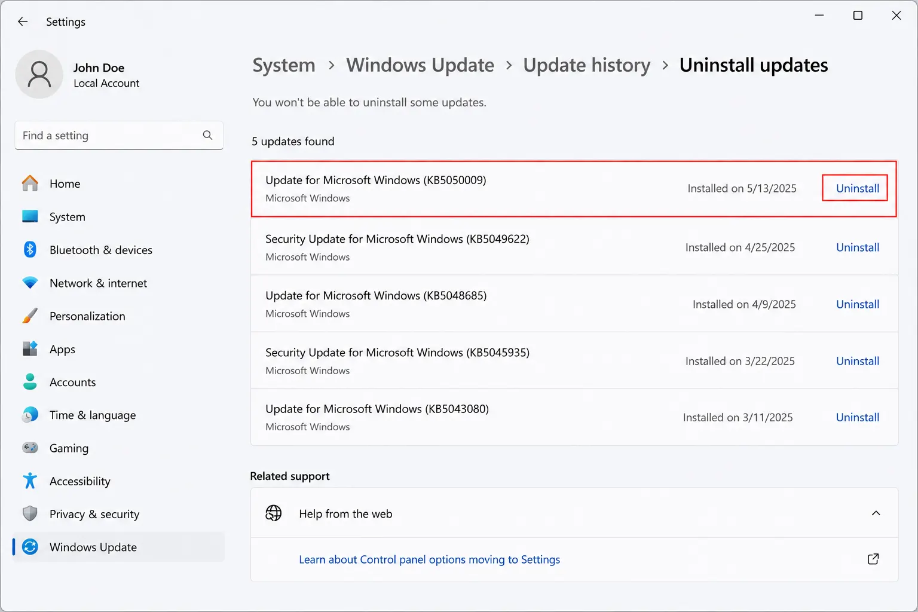Uninstall security update KB5049622
918x612 pixels.
857,247
